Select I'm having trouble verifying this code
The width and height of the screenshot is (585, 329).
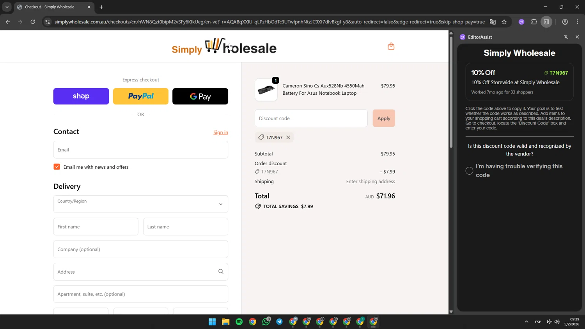pos(469,171)
